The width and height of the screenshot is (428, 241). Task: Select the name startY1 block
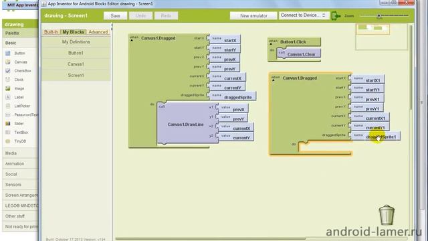(x=366, y=89)
